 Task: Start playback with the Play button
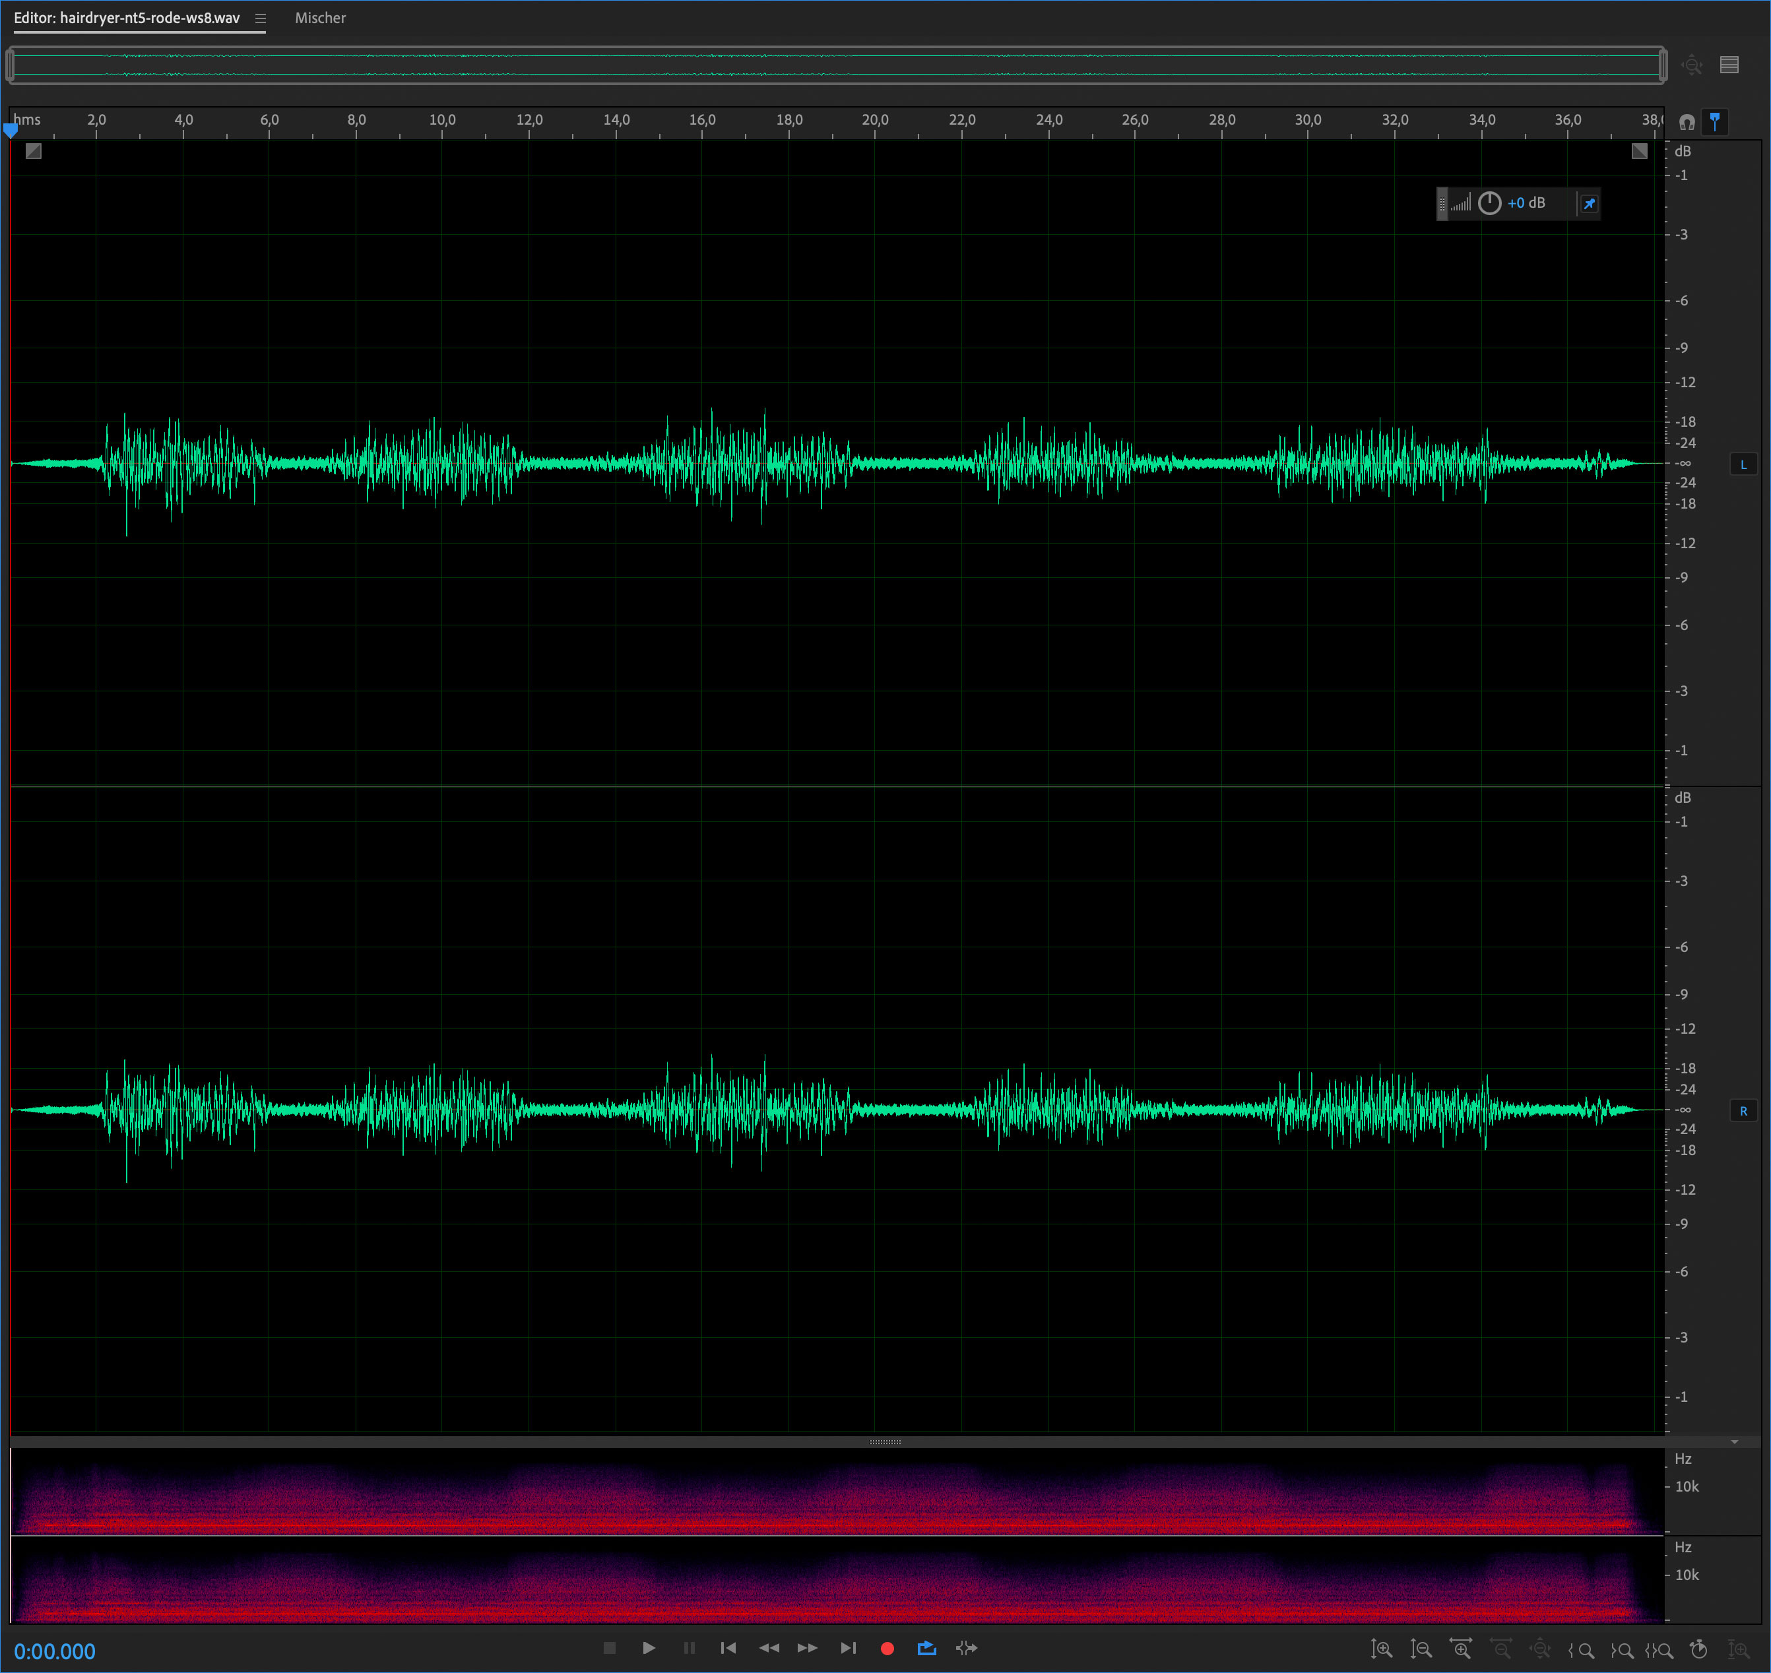pyautogui.click(x=649, y=1648)
